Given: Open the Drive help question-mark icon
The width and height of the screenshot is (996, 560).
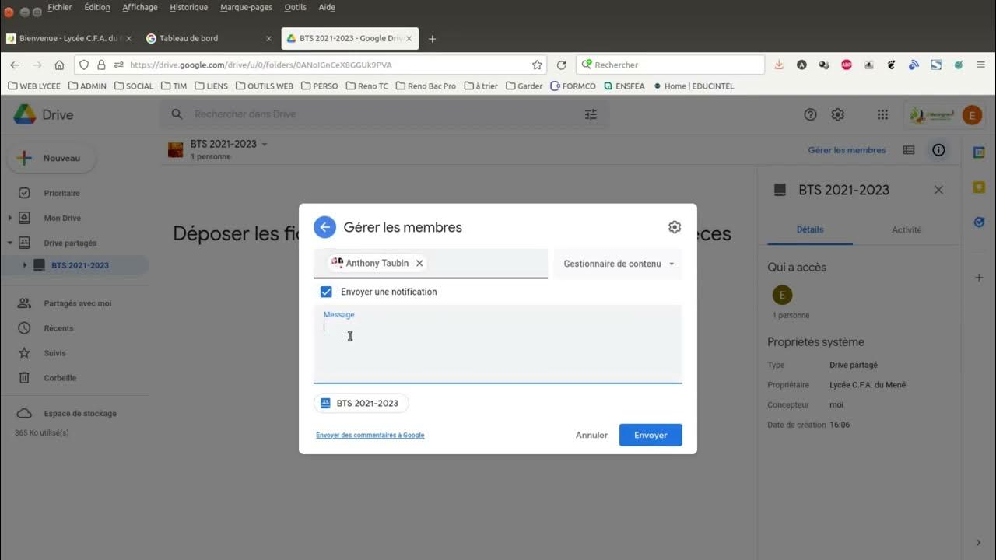Looking at the screenshot, I should [x=810, y=114].
